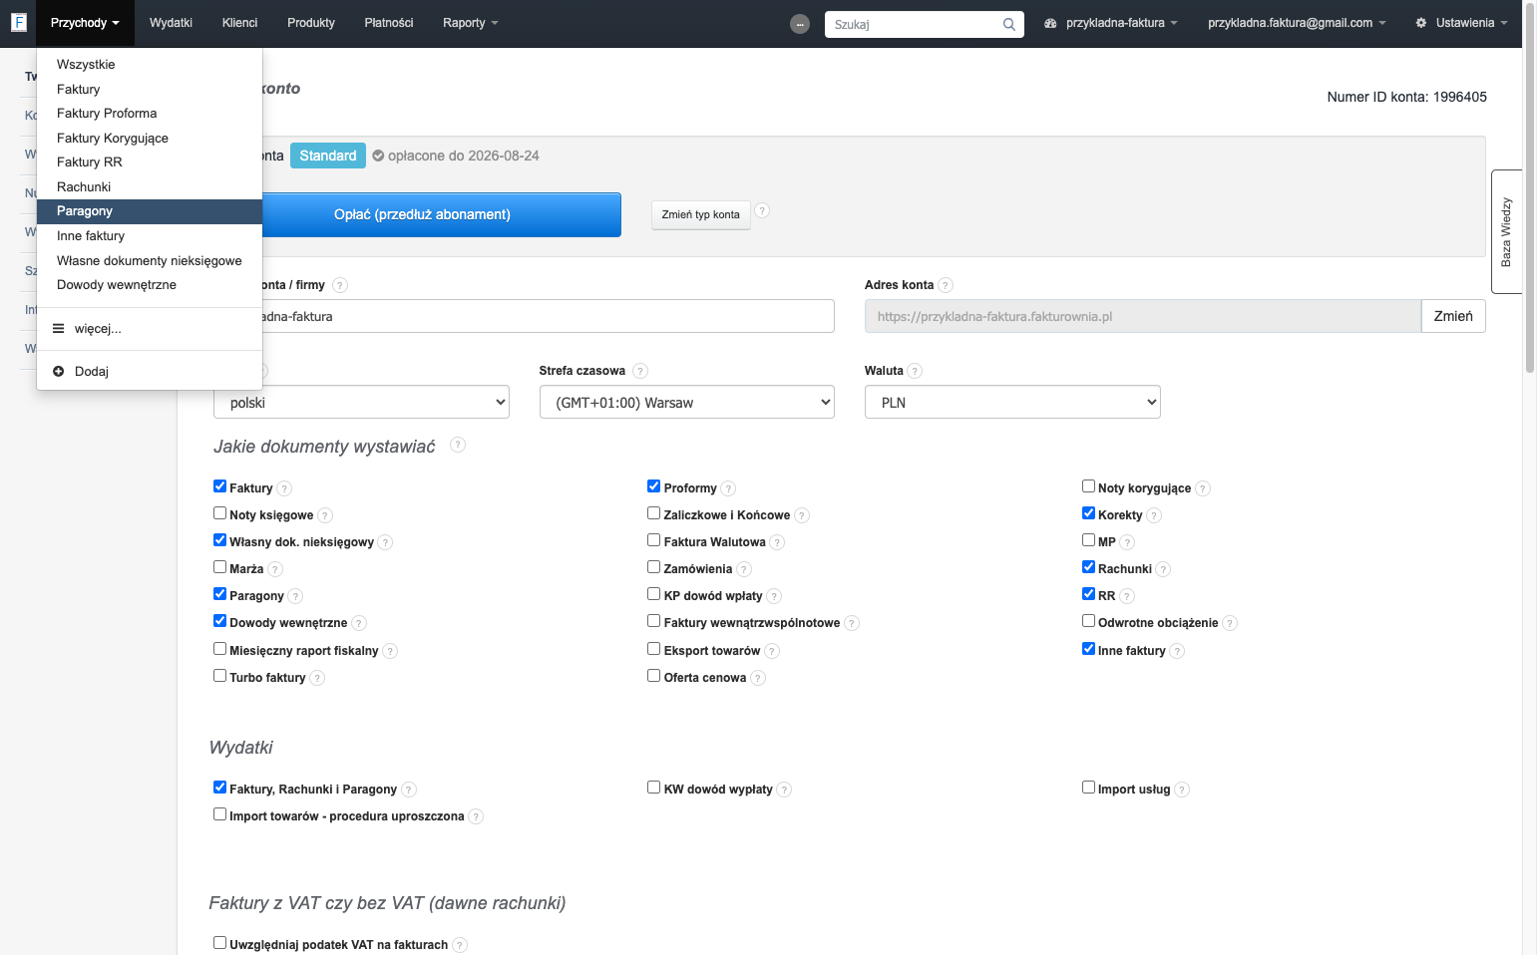
Task: Click the Zmień button beside account address
Action: (1453, 316)
